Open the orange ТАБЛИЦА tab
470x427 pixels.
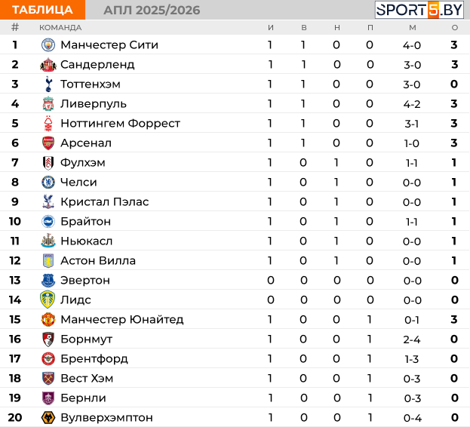click(42, 10)
